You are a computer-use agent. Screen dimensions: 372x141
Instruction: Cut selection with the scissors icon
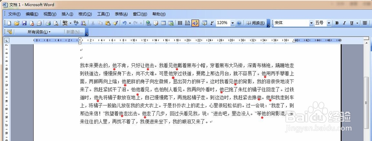click(x=93, y=23)
